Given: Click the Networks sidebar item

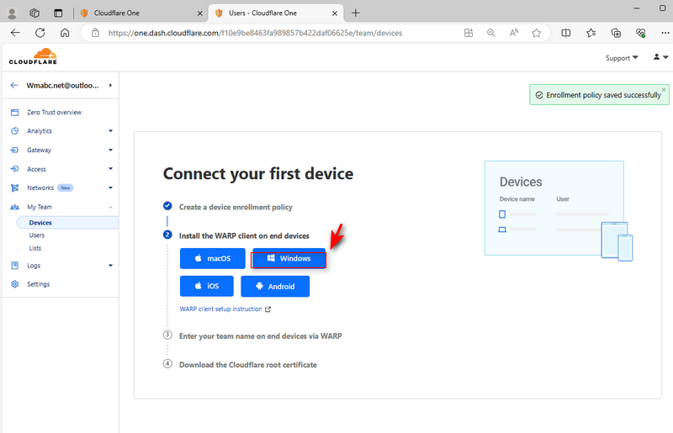Looking at the screenshot, I should pyautogui.click(x=40, y=188).
